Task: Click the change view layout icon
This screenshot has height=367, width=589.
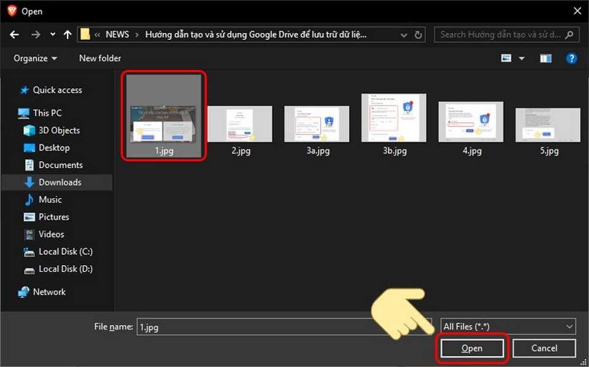Action: pos(506,58)
